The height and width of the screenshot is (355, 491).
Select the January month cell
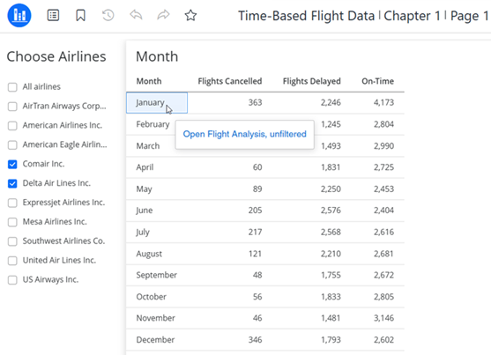tap(157, 103)
